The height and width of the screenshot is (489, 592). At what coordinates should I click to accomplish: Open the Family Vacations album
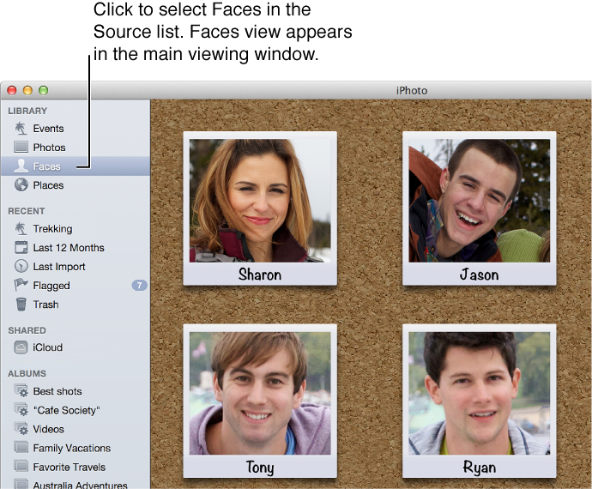coord(71,448)
